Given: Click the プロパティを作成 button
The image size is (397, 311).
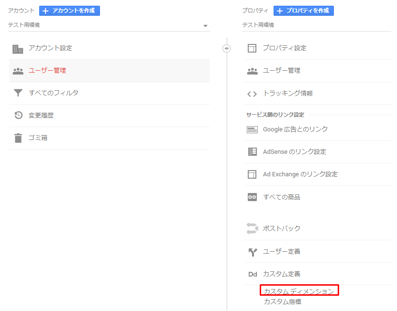Looking at the screenshot, I should click(304, 11).
